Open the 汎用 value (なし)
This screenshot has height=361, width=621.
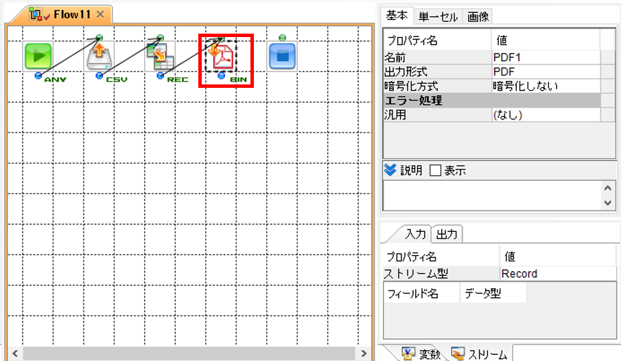[x=546, y=115]
